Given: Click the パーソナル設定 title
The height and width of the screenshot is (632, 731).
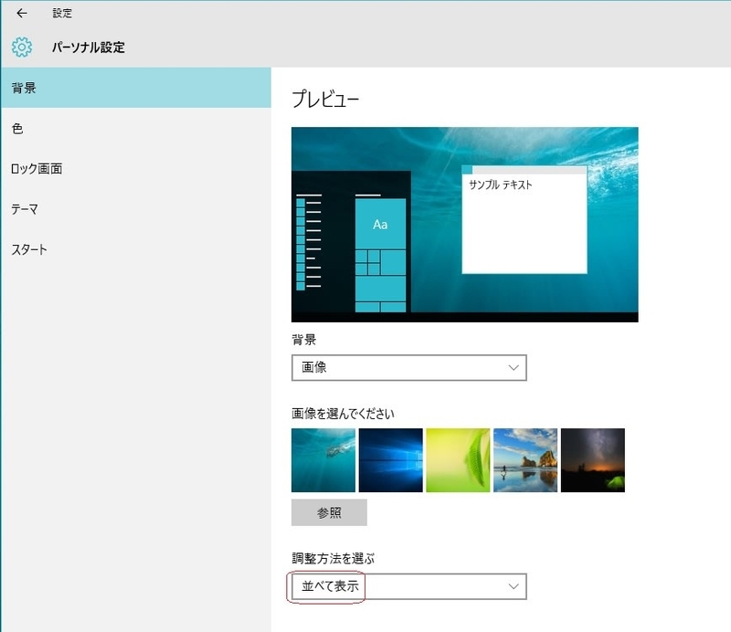Looking at the screenshot, I should (x=89, y=47).
